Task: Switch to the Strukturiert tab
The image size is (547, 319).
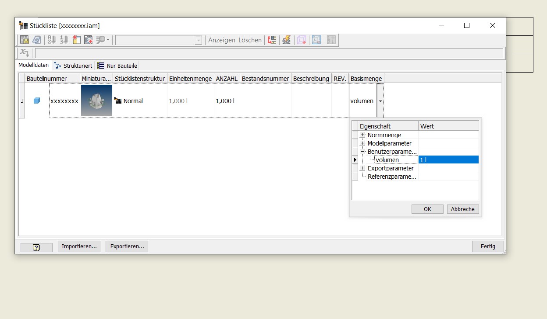Action: (x=73, y=66)
